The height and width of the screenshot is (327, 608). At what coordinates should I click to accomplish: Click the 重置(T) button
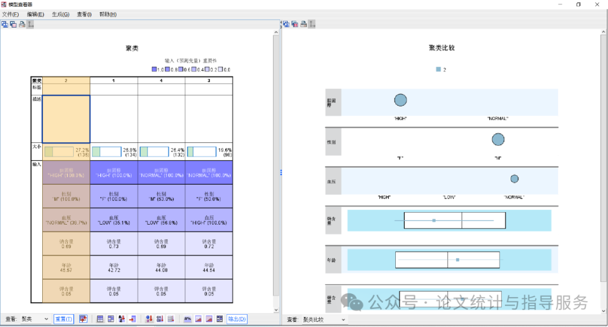click(64, 319)
